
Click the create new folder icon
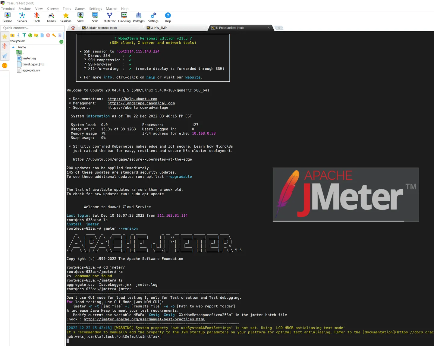tap(36, 36)
